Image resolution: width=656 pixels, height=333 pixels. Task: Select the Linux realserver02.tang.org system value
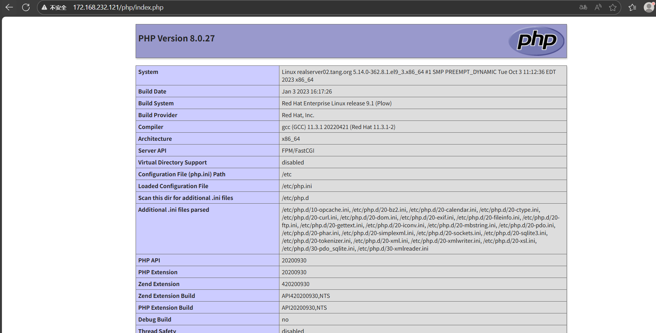tap(419, 76)
